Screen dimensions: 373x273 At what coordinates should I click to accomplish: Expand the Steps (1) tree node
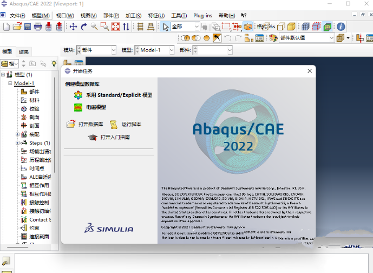pos(17,142)
